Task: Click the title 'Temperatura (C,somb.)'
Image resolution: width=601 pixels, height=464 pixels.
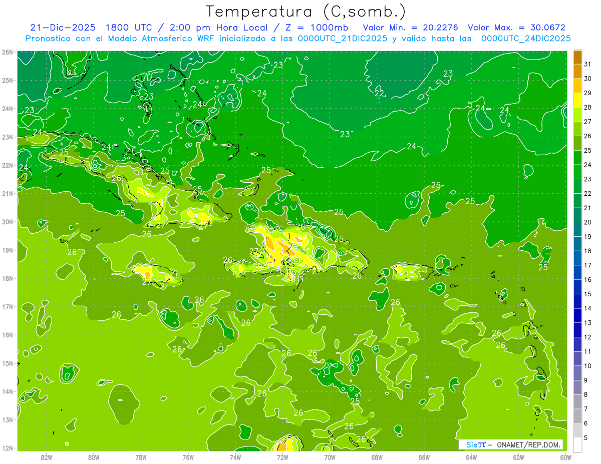Action: (306, 12)
